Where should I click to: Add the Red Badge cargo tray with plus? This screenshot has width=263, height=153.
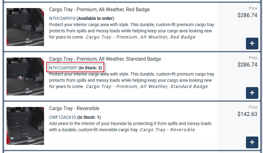[252, 44]
